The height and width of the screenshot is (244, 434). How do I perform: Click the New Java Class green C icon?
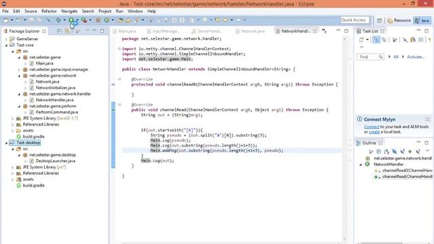[106, 20]
